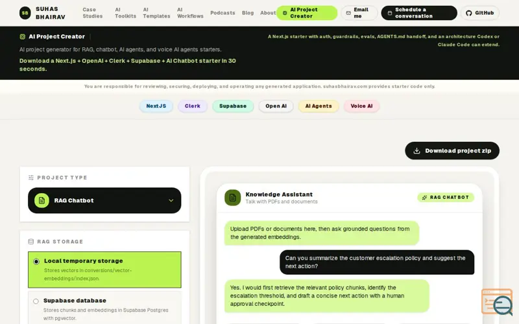
Task: Click the 'Upload PDFs or documents here' chat bubble
Action: coord(322,233)
